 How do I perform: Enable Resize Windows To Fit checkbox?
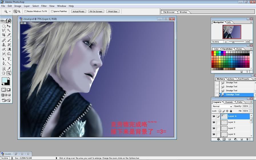[25, 11]
